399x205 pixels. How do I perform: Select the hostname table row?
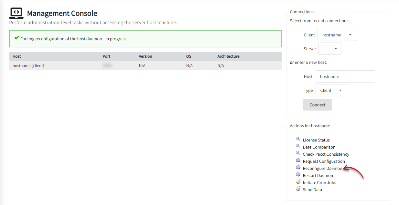(145, 65)
